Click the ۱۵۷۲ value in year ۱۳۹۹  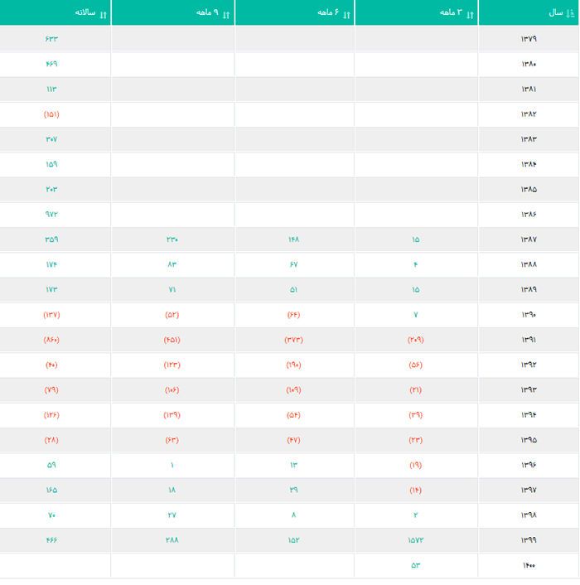tap(416, 540)
